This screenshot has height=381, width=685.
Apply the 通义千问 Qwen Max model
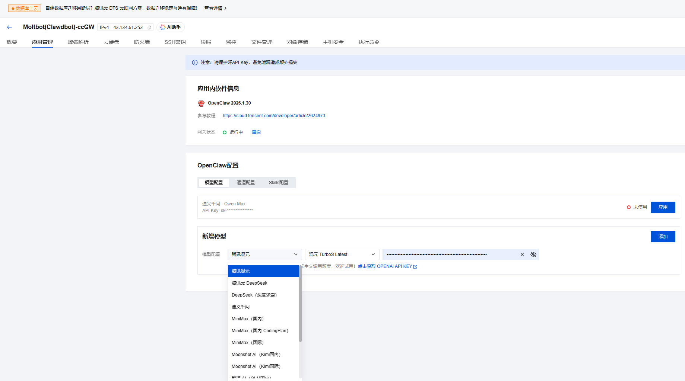663,207
